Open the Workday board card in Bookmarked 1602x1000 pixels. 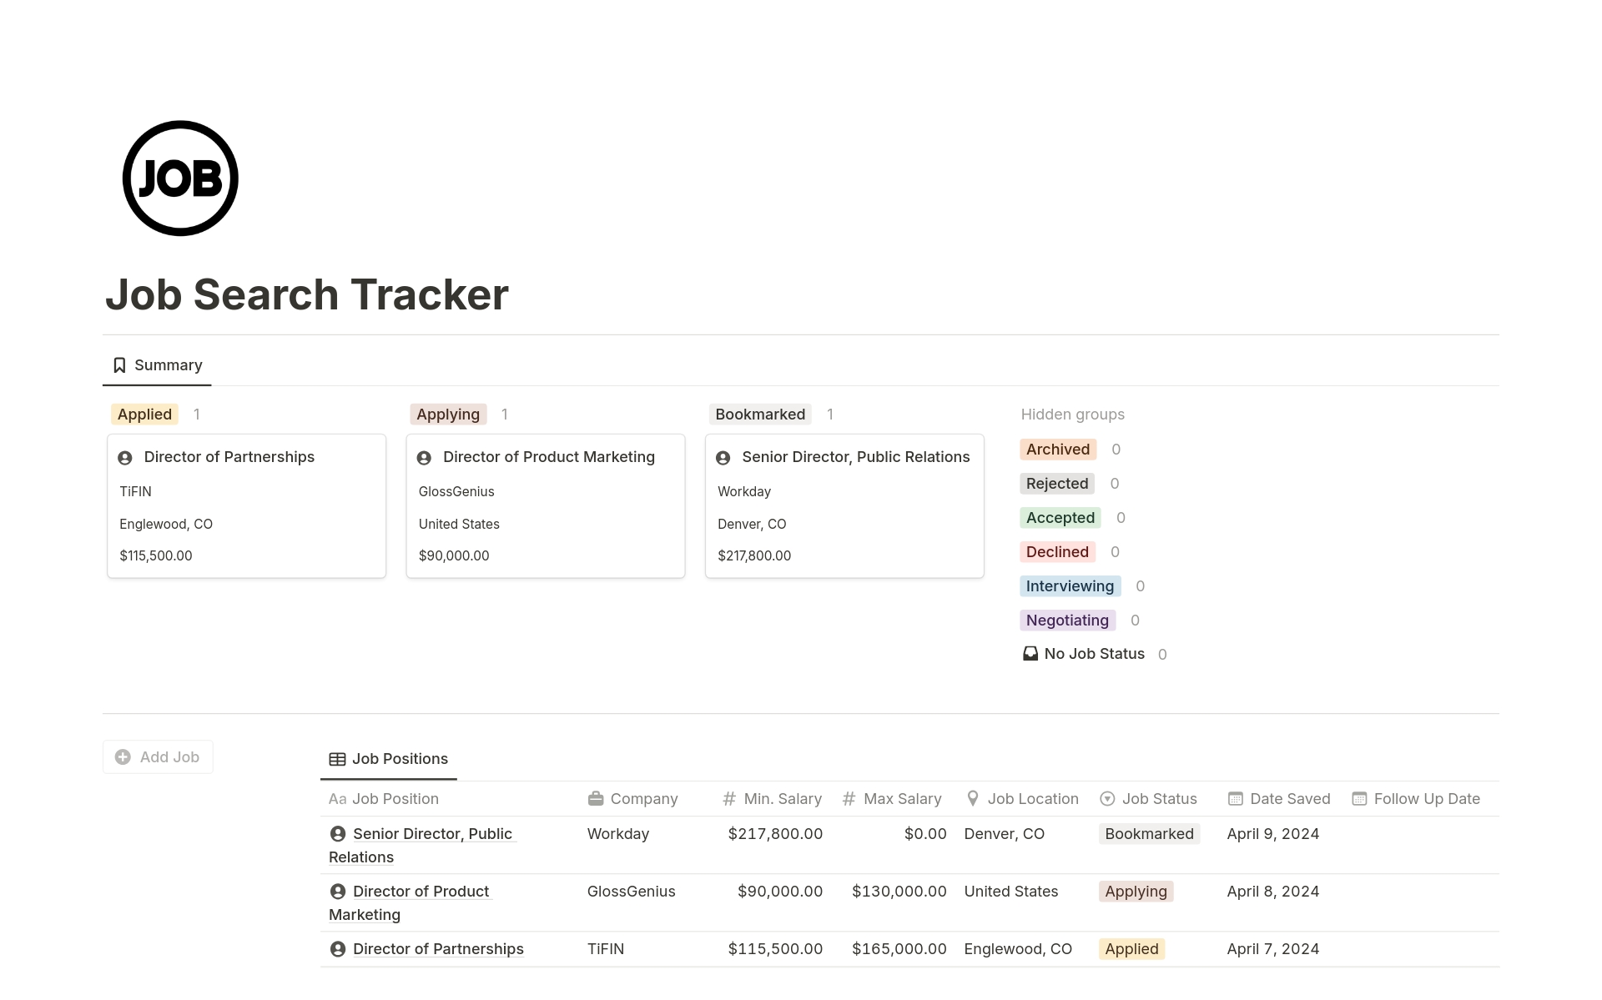pos(844,505)
